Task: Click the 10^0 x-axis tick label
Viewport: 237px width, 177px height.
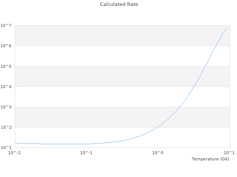Action: (x=158, y=153)
